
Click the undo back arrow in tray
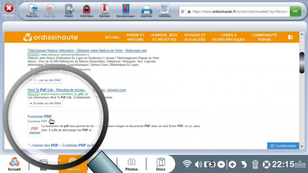tap(244, 164)
